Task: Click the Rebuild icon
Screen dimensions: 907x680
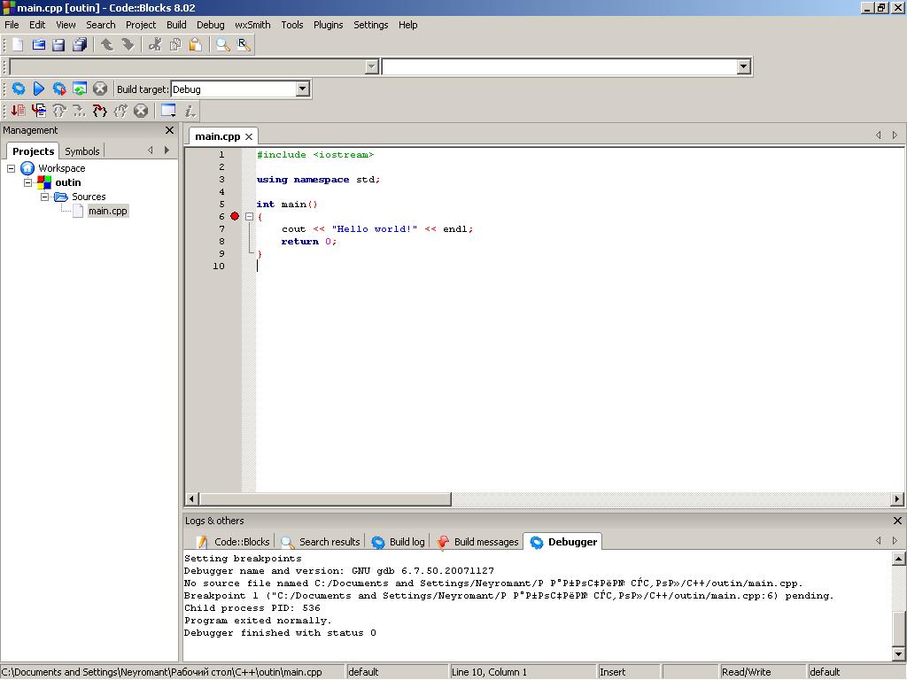Action: coord(80,89)
